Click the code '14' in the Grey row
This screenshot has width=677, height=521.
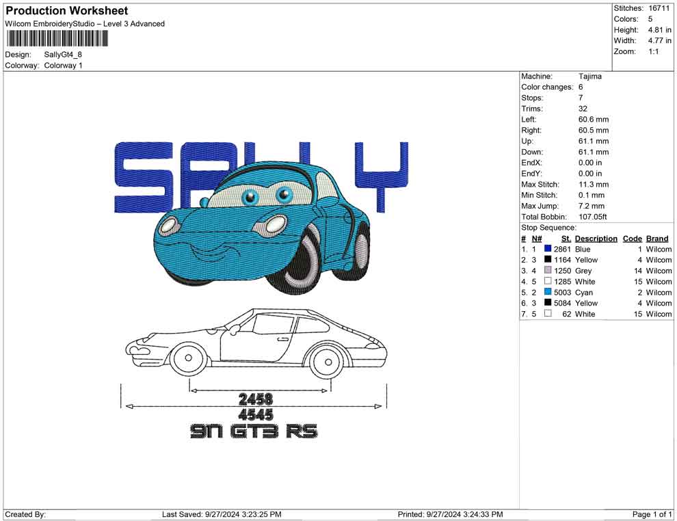pos(638,271)
